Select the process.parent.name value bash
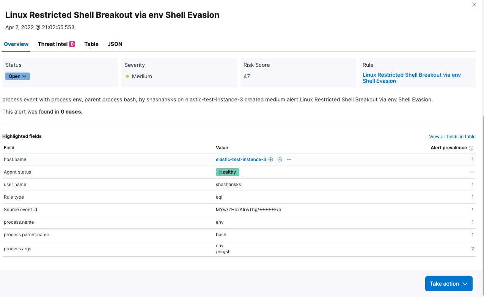The height and width of the screenshot is (297, 484). (x=221, y=235)
